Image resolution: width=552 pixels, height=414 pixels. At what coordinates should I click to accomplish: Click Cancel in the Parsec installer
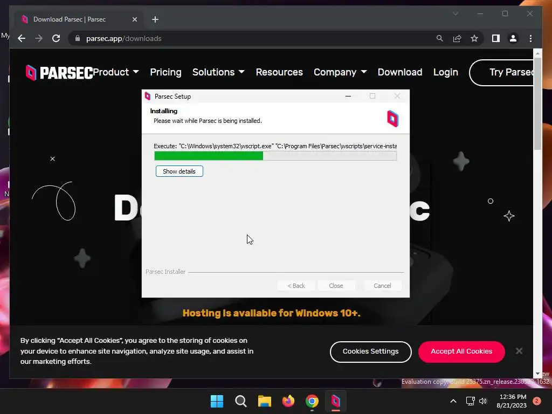point(382,286)
